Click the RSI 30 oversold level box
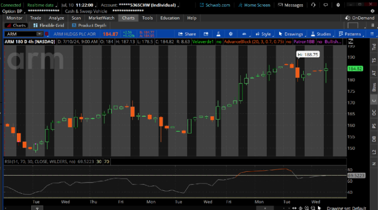378x210 pixels. [99, 162]
